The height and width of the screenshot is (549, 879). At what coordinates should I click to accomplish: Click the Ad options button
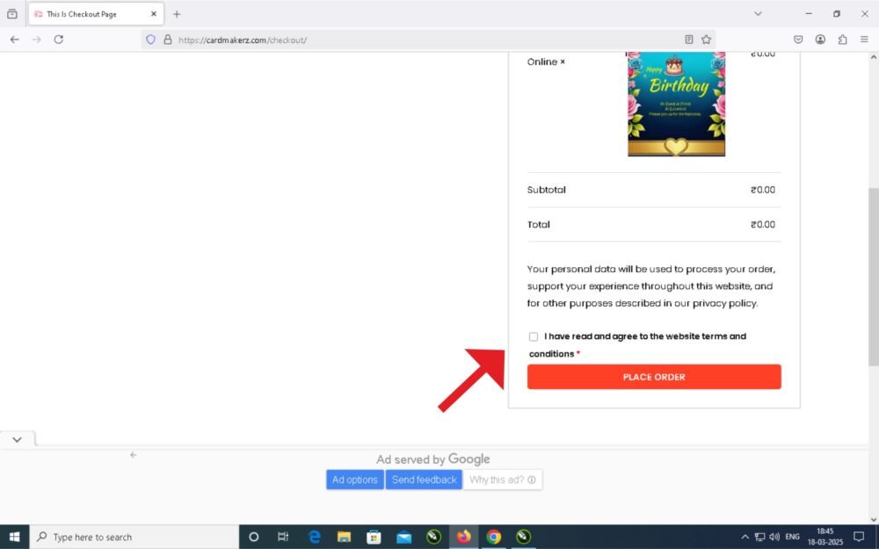pyautogui.click(x=355, y=480)
